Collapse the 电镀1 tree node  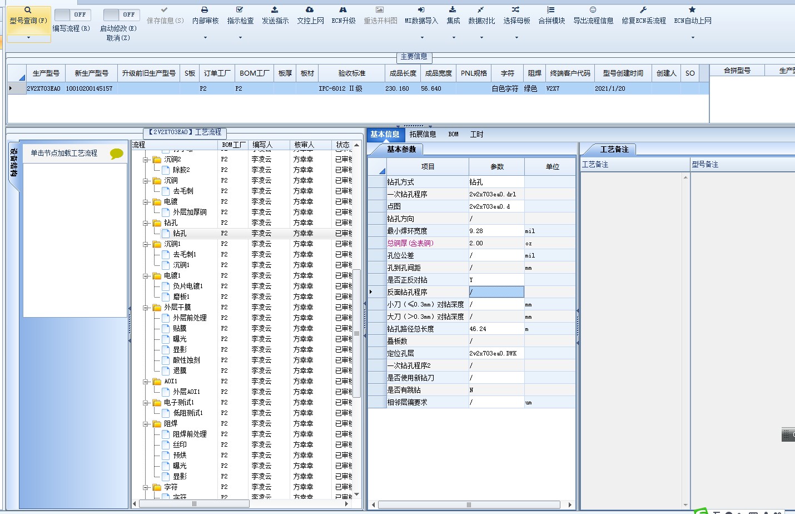point(146,275)
